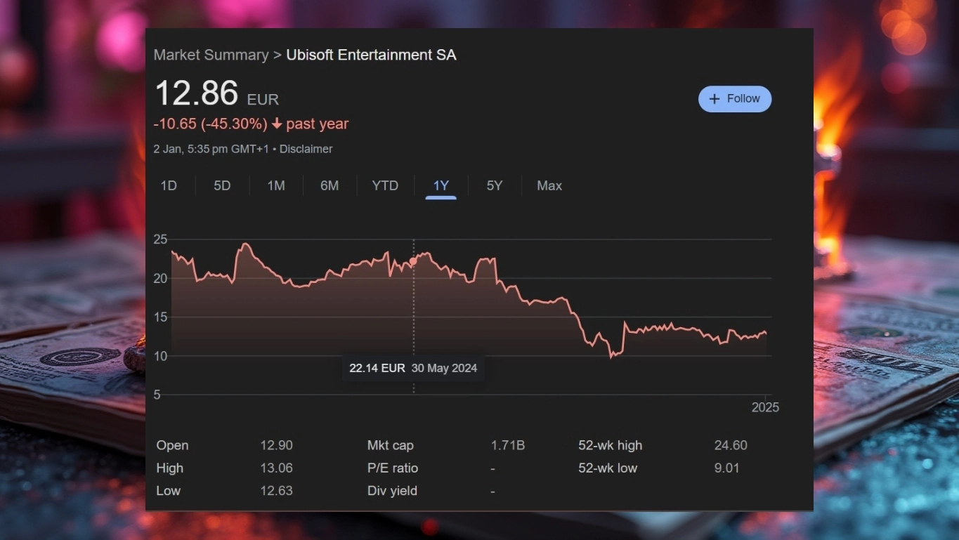Click the 52-wk high value 24.60
Image resolution: width=959 pixels, height=540 pixels.
coord(731,445)
